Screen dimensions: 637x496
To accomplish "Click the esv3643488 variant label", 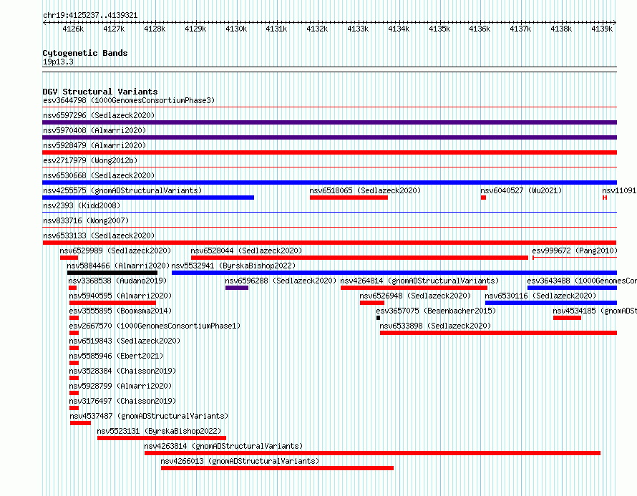I will coord(582,281).
